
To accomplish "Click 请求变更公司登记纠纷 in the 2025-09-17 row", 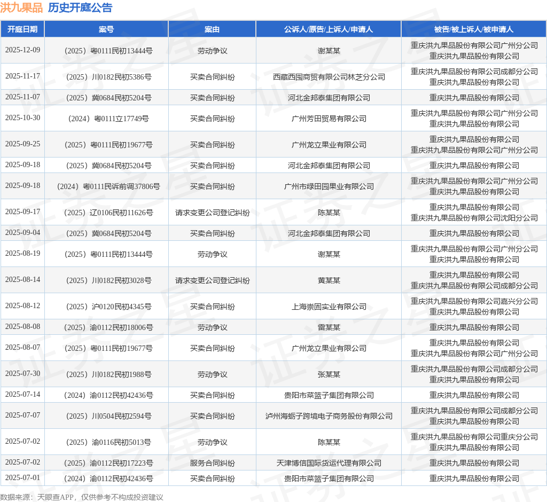I will click(213, 213).
